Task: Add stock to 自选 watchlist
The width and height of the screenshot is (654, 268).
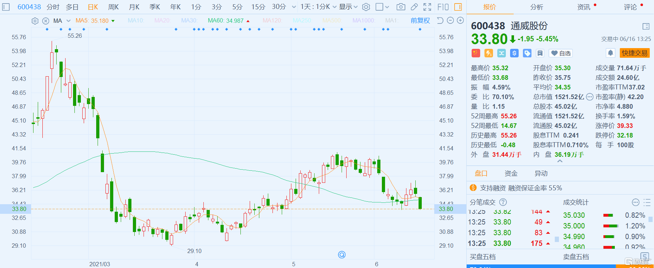Action: pyautogui.click(x=561, y=53)
